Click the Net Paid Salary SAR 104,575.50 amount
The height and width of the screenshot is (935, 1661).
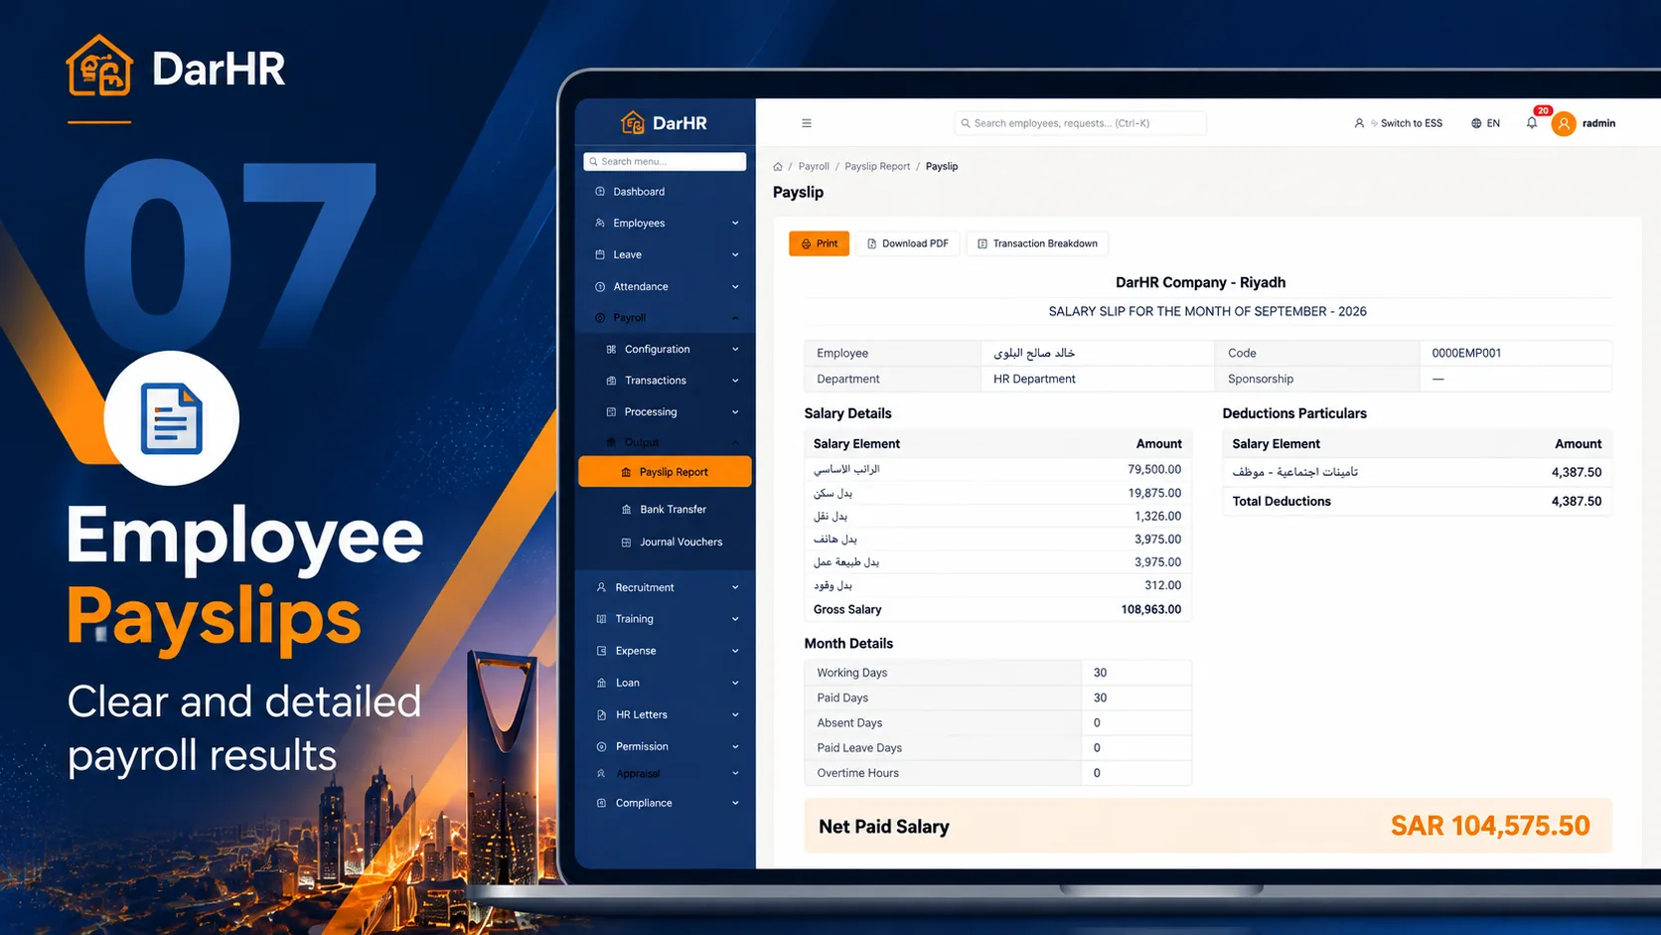pos(1490,826)
